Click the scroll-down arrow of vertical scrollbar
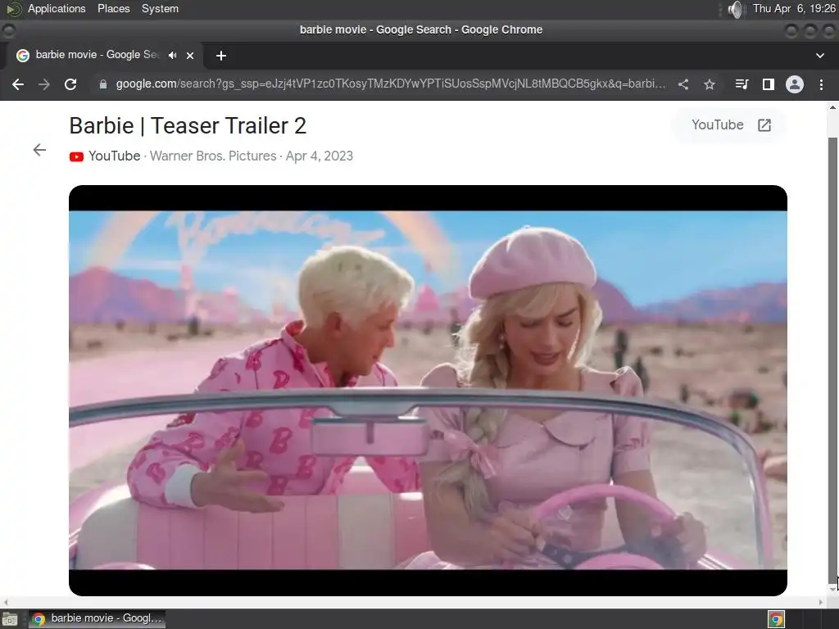This screenshot has height=629, width=839. 832,589
